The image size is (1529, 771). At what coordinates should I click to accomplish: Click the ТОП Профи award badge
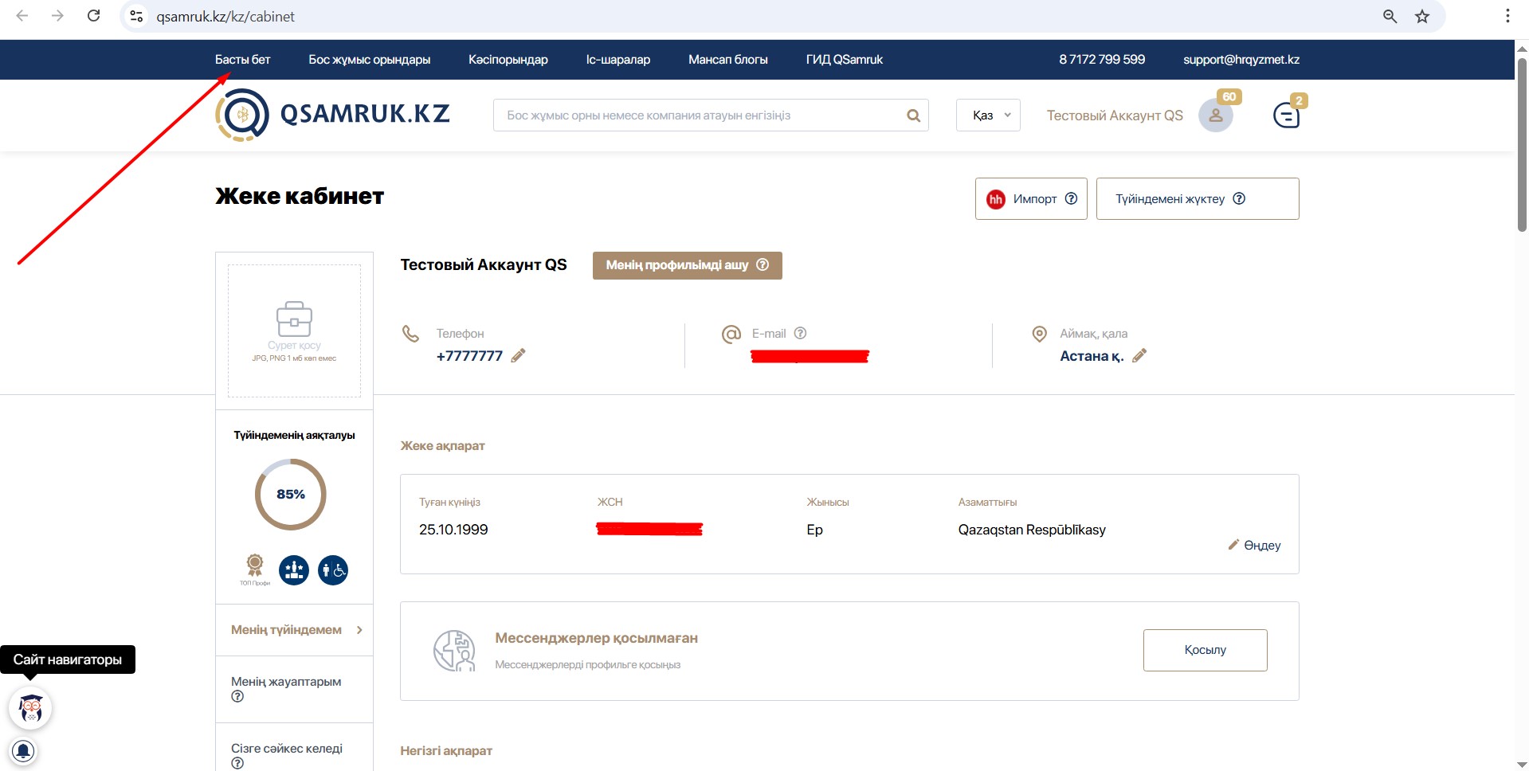click(x=255, y=568)
